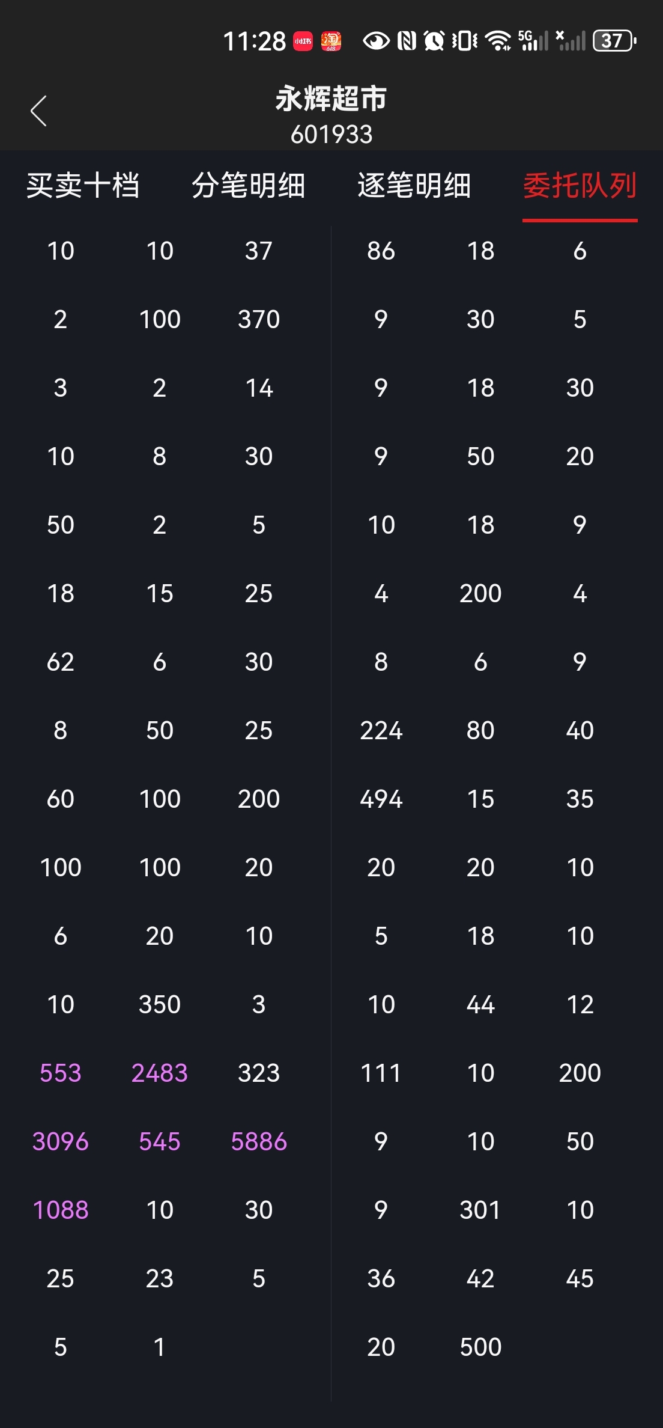Tap the Xiaohongshu notification icon

(303, 41)
